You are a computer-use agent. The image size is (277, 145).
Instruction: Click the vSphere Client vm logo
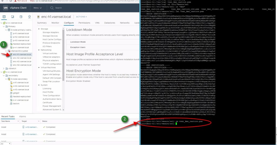(5, 8)
